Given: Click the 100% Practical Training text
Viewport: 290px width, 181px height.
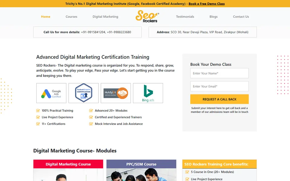Looking at the screenshot, I should click(x=57, y=110).
